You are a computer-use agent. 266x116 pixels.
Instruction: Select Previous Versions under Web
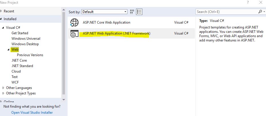point(30,55)
